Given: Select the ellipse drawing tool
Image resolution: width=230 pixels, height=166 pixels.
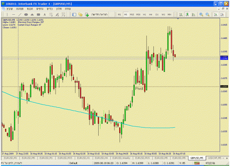Looking at the screenshot, I should tap(26, 14).
